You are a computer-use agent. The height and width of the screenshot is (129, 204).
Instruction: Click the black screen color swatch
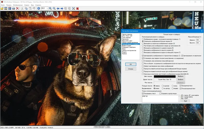tap(165, 76)
